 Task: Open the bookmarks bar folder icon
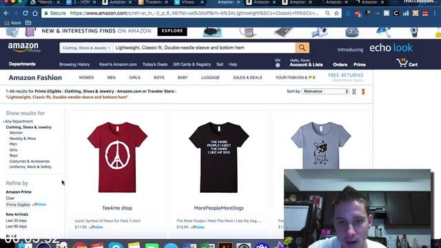click(28, 23)
